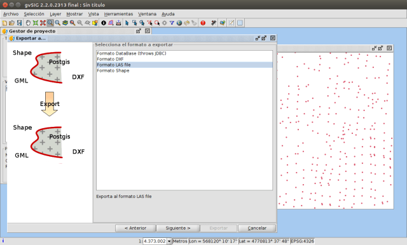The width and height of the screenshot is (407, 245).
Task: Click the status bar info icon
Action: [3, 241]
